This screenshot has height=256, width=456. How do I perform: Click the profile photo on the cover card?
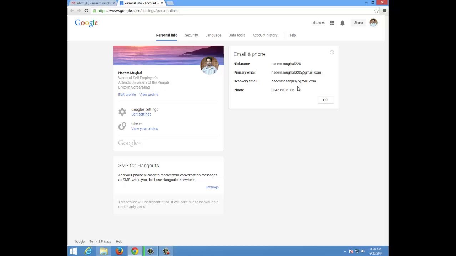[x=209, y=65]
